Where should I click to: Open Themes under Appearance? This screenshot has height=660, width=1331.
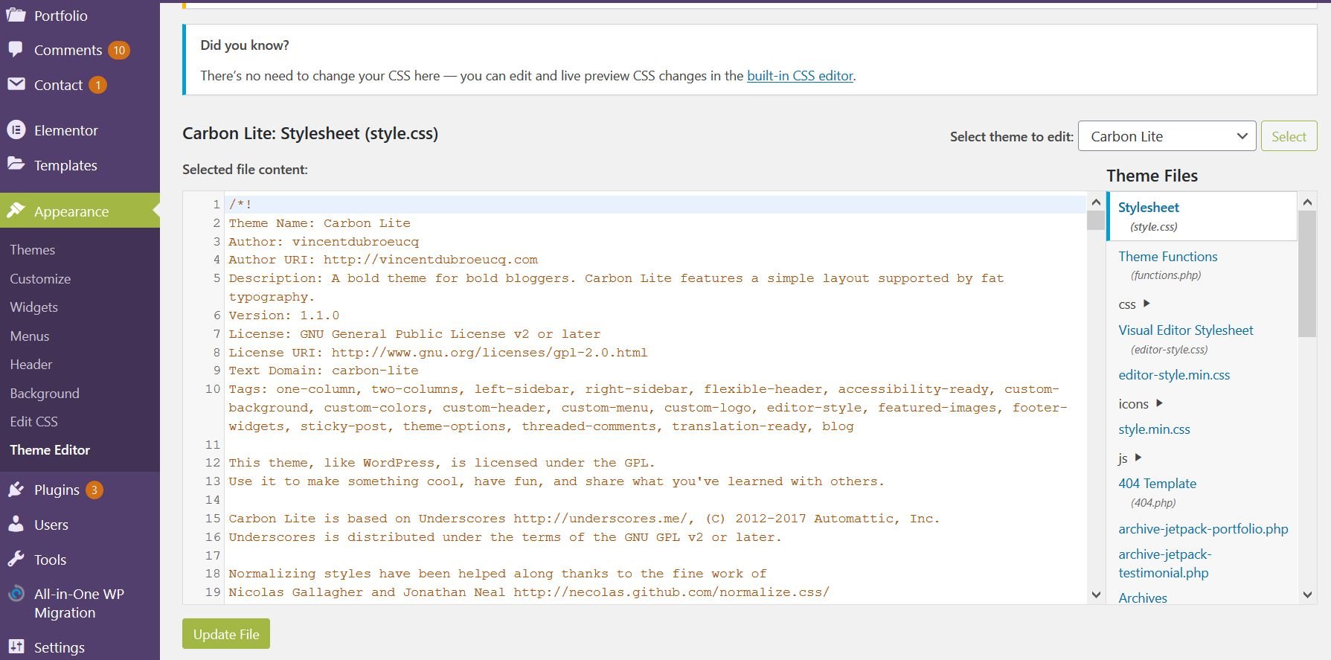(33, 249)
